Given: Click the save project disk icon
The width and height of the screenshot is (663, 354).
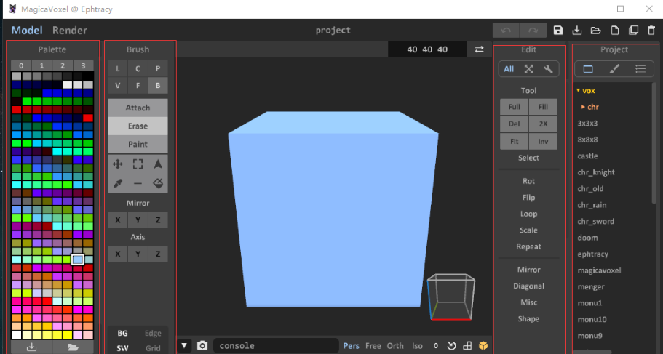Looking at the screenshot, I should coord(558,31).
